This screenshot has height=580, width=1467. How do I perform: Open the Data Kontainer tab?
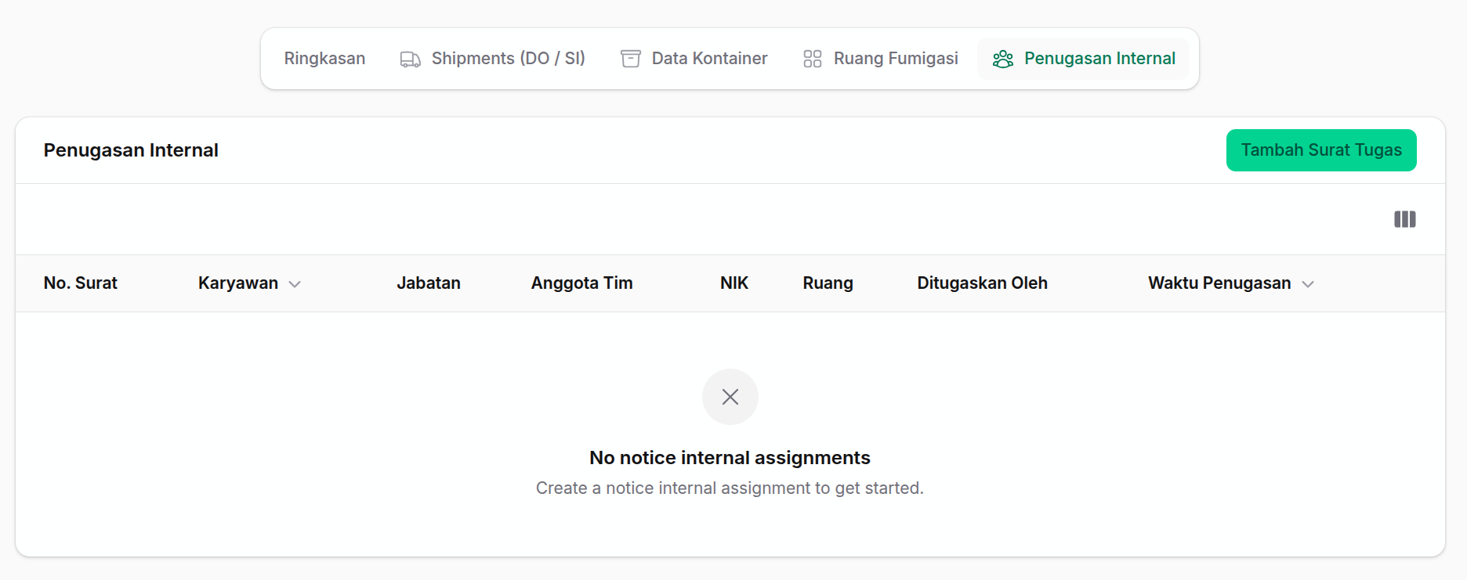[x=694, y=59]
